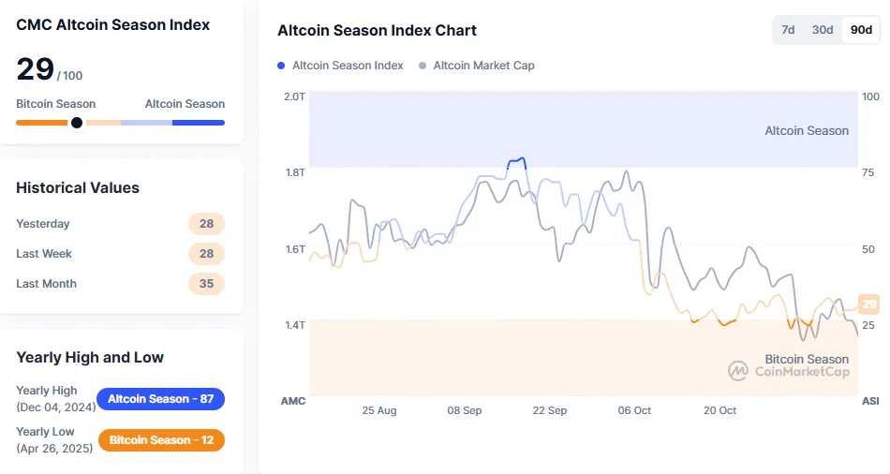
Task: Click the blue Altcoin Season zone label
Action: [807, 130]
